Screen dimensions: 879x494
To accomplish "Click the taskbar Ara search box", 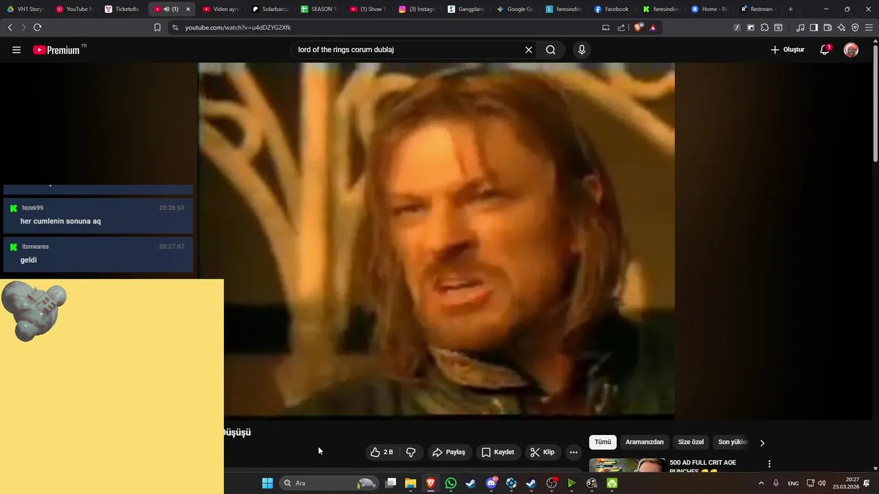I will pos(329,483).
